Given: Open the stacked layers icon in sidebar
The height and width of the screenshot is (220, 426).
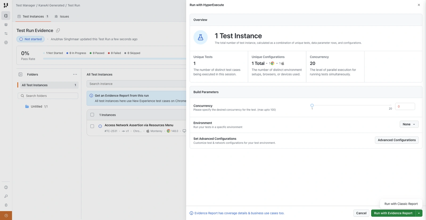Looking at the screenshot, I should coord(6,25).
